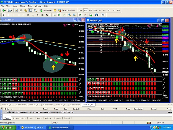Click the taskbar clock showing 12:10 PM
The image size is (173, 130).
point(167,128)
